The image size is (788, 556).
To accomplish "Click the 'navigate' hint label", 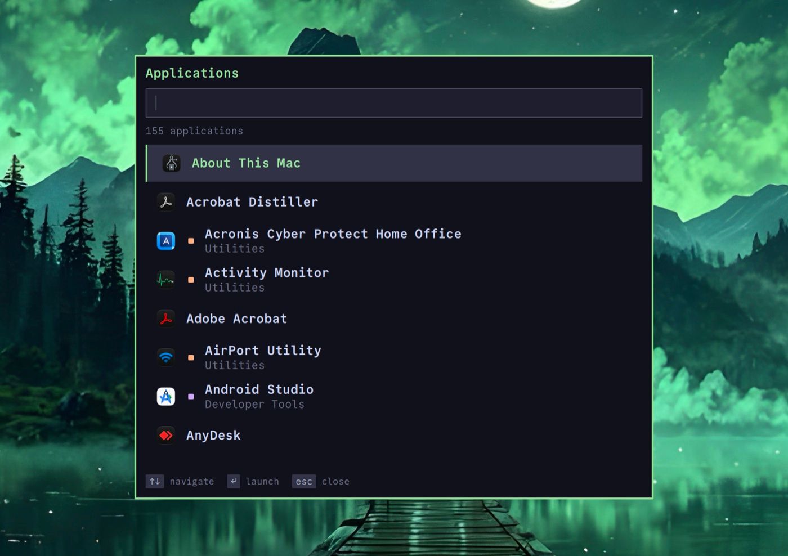I will (192, 482).
